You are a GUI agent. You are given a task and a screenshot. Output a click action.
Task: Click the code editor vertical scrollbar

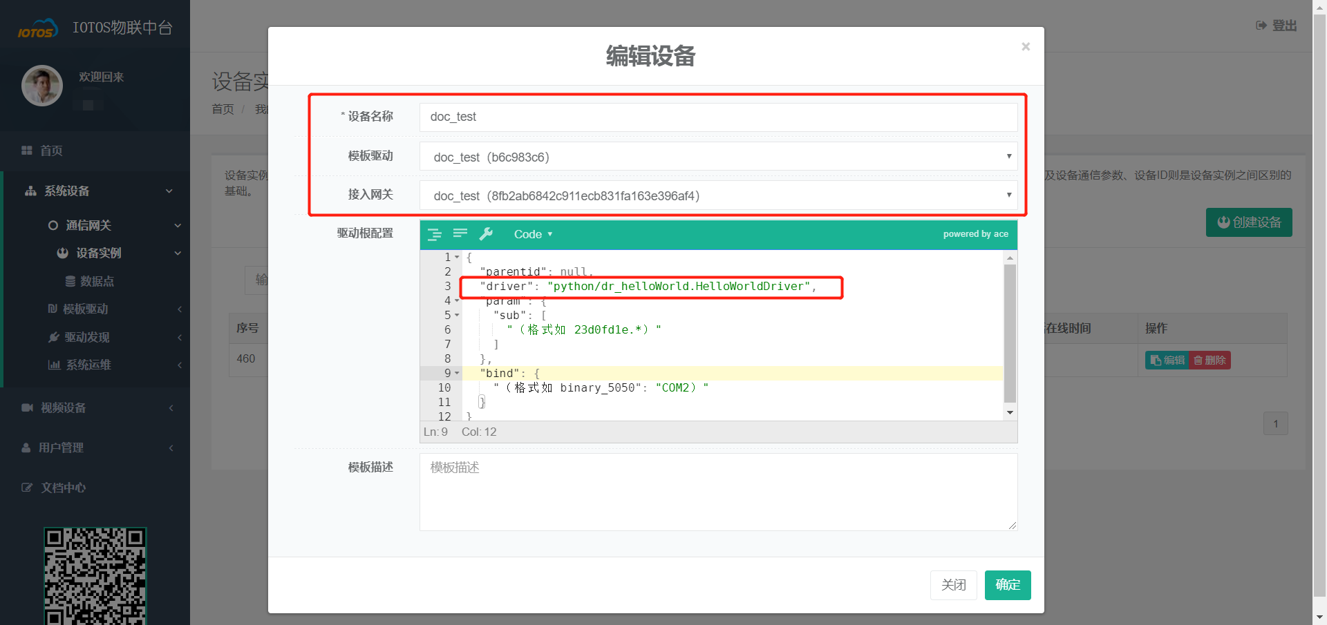click(1010, 331)
